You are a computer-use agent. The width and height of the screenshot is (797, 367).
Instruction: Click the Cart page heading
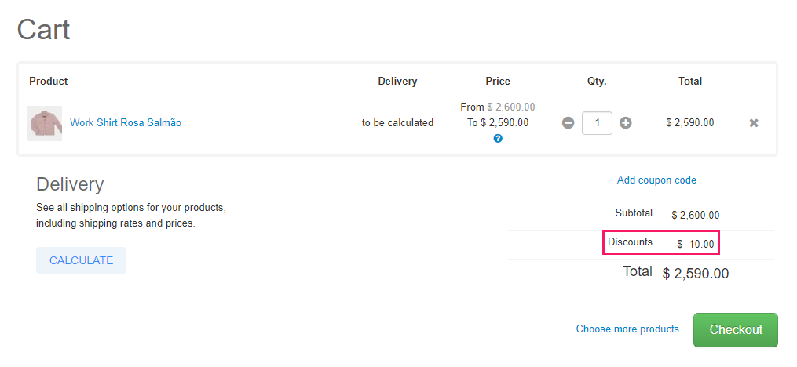44,30
